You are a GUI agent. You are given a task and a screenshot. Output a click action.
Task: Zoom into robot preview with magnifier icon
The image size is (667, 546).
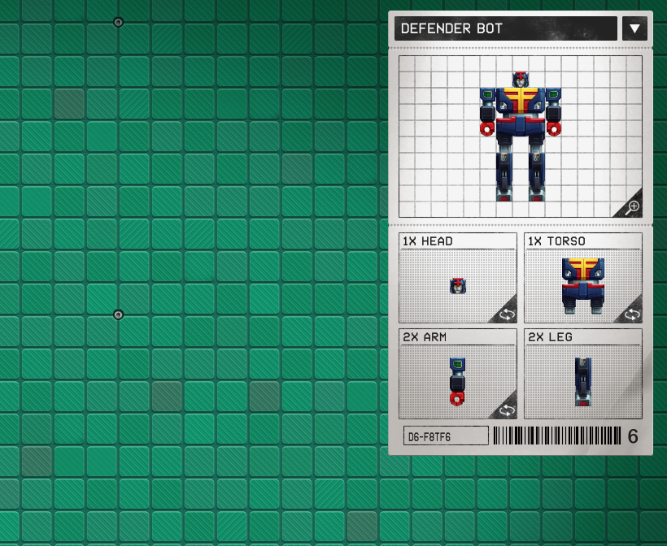coord(632,207)
